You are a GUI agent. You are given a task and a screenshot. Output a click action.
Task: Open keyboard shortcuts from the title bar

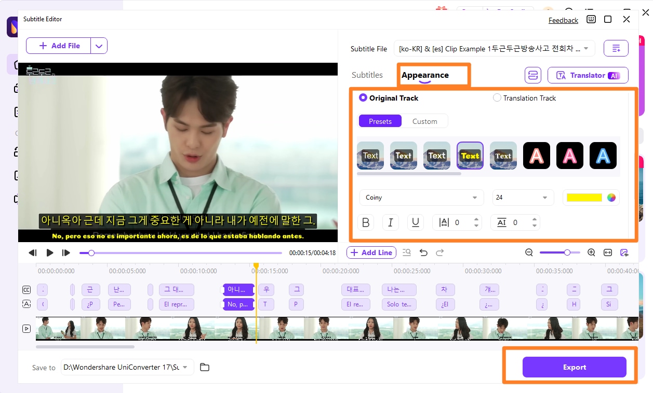[591, 19]
